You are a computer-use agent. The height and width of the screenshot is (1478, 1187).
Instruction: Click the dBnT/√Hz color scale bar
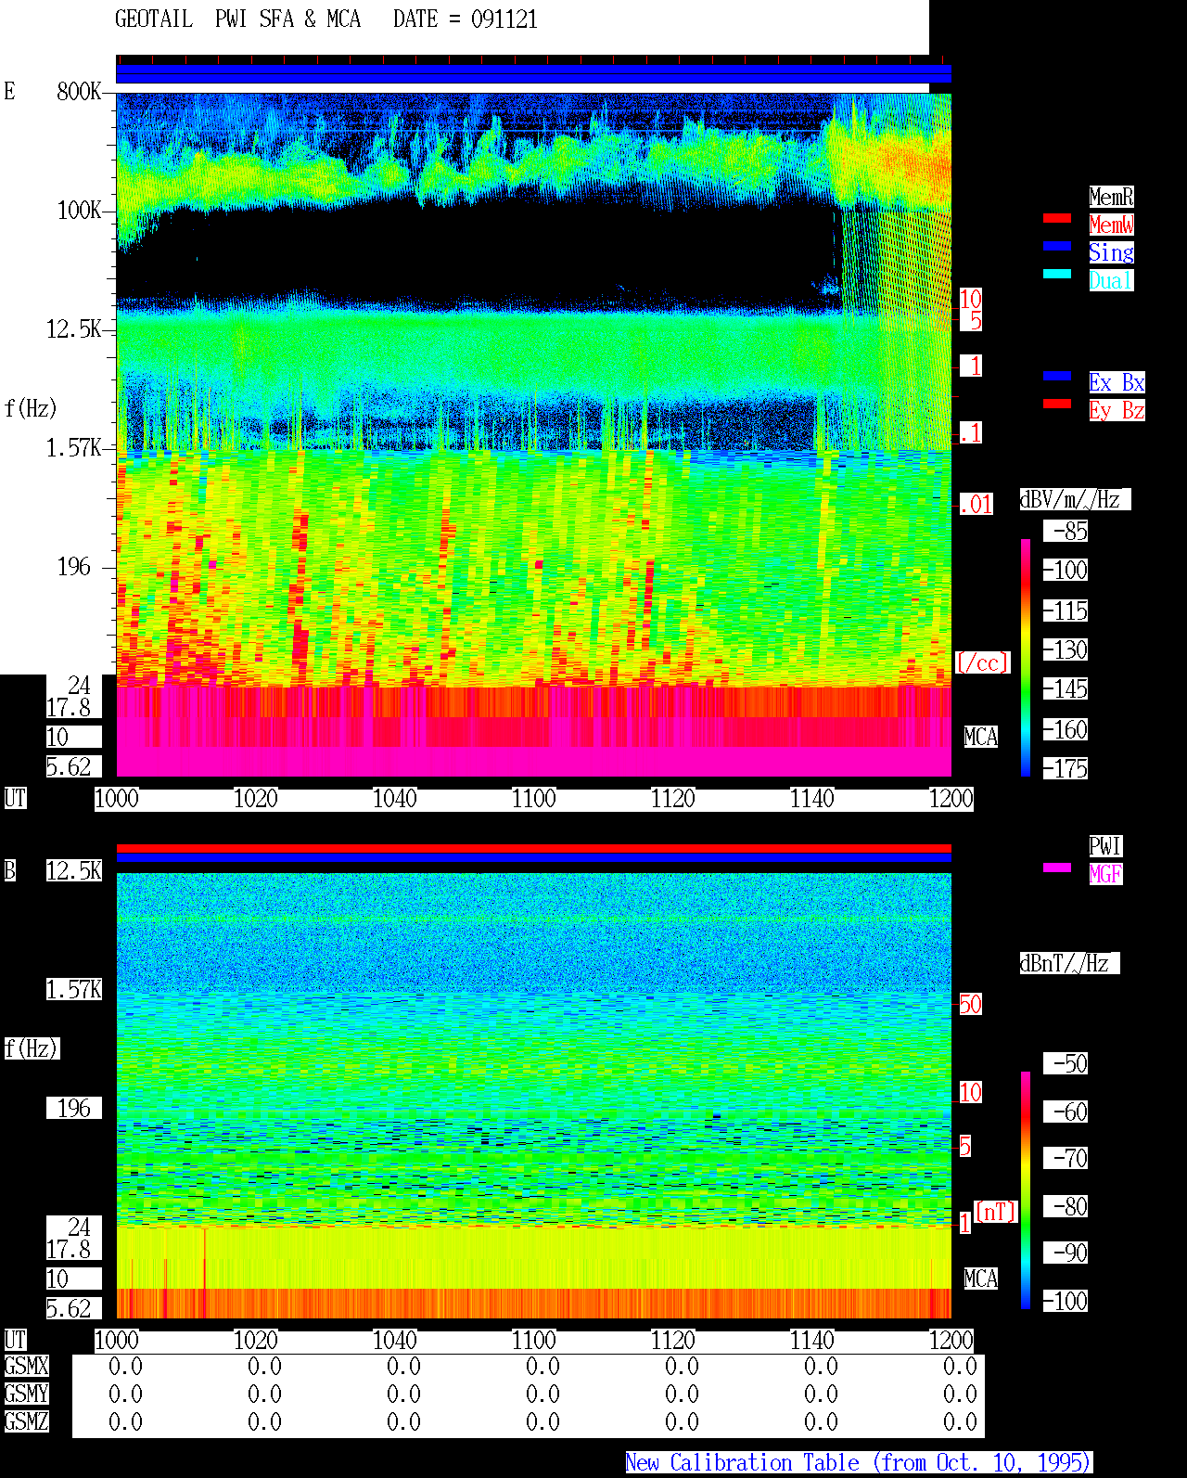[x=1026, y=1190]
